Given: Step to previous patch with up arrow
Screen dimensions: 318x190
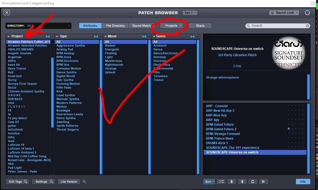Looking at the screenshot, I should click(242, 182).
